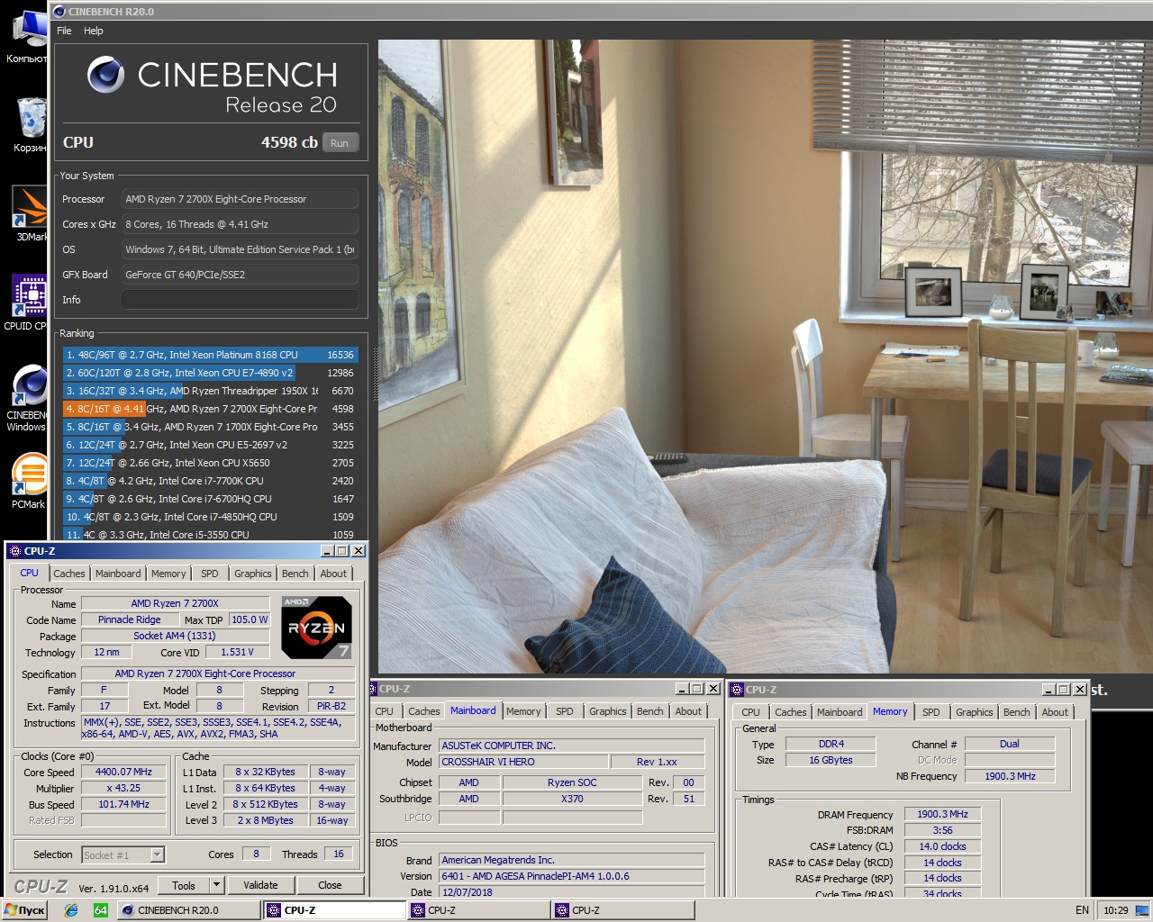Screen dimensions: 1153x922
Task: Click the Cinebench title bar icon
Action: (59, 12)
